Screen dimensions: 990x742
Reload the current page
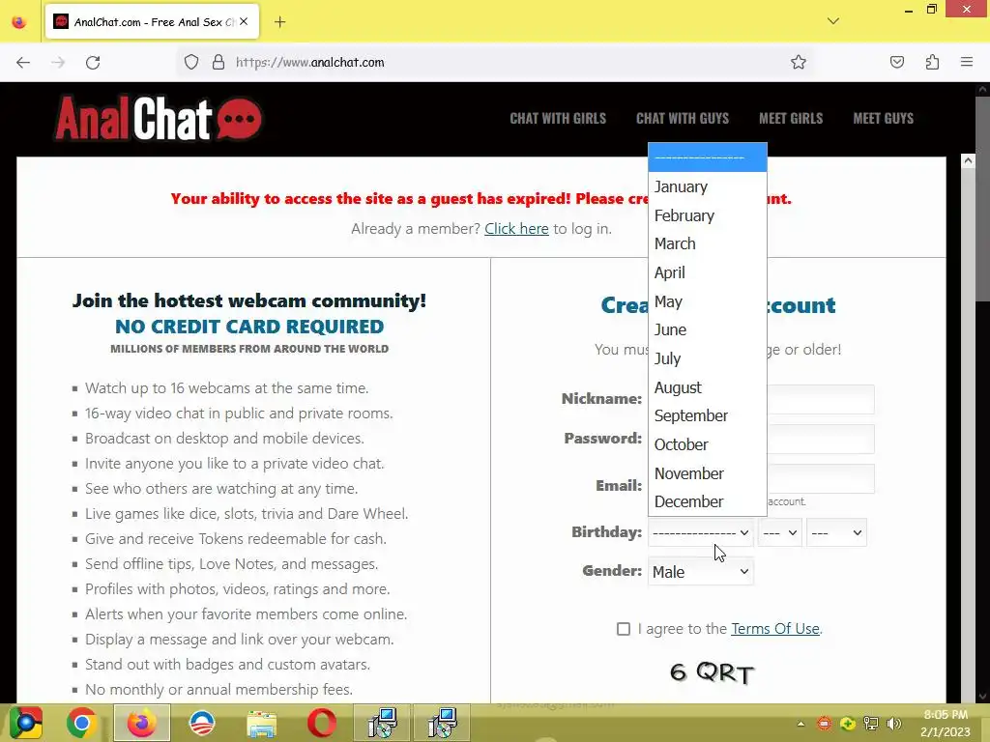(93, 63)
